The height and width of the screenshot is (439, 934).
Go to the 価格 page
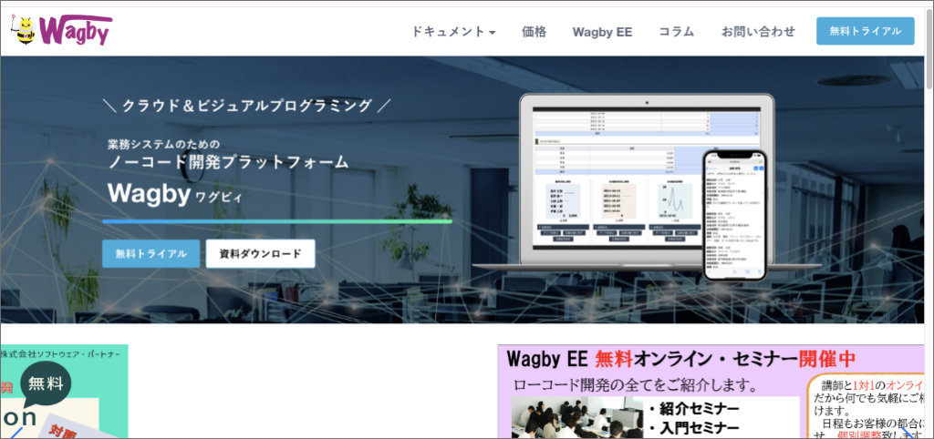point(534,31)
